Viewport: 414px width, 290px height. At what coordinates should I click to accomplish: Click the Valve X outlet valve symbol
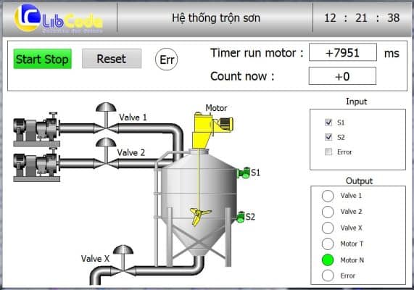[x=123, y=260]
